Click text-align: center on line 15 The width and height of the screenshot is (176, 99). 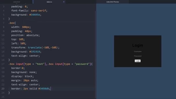pos(26,56)
